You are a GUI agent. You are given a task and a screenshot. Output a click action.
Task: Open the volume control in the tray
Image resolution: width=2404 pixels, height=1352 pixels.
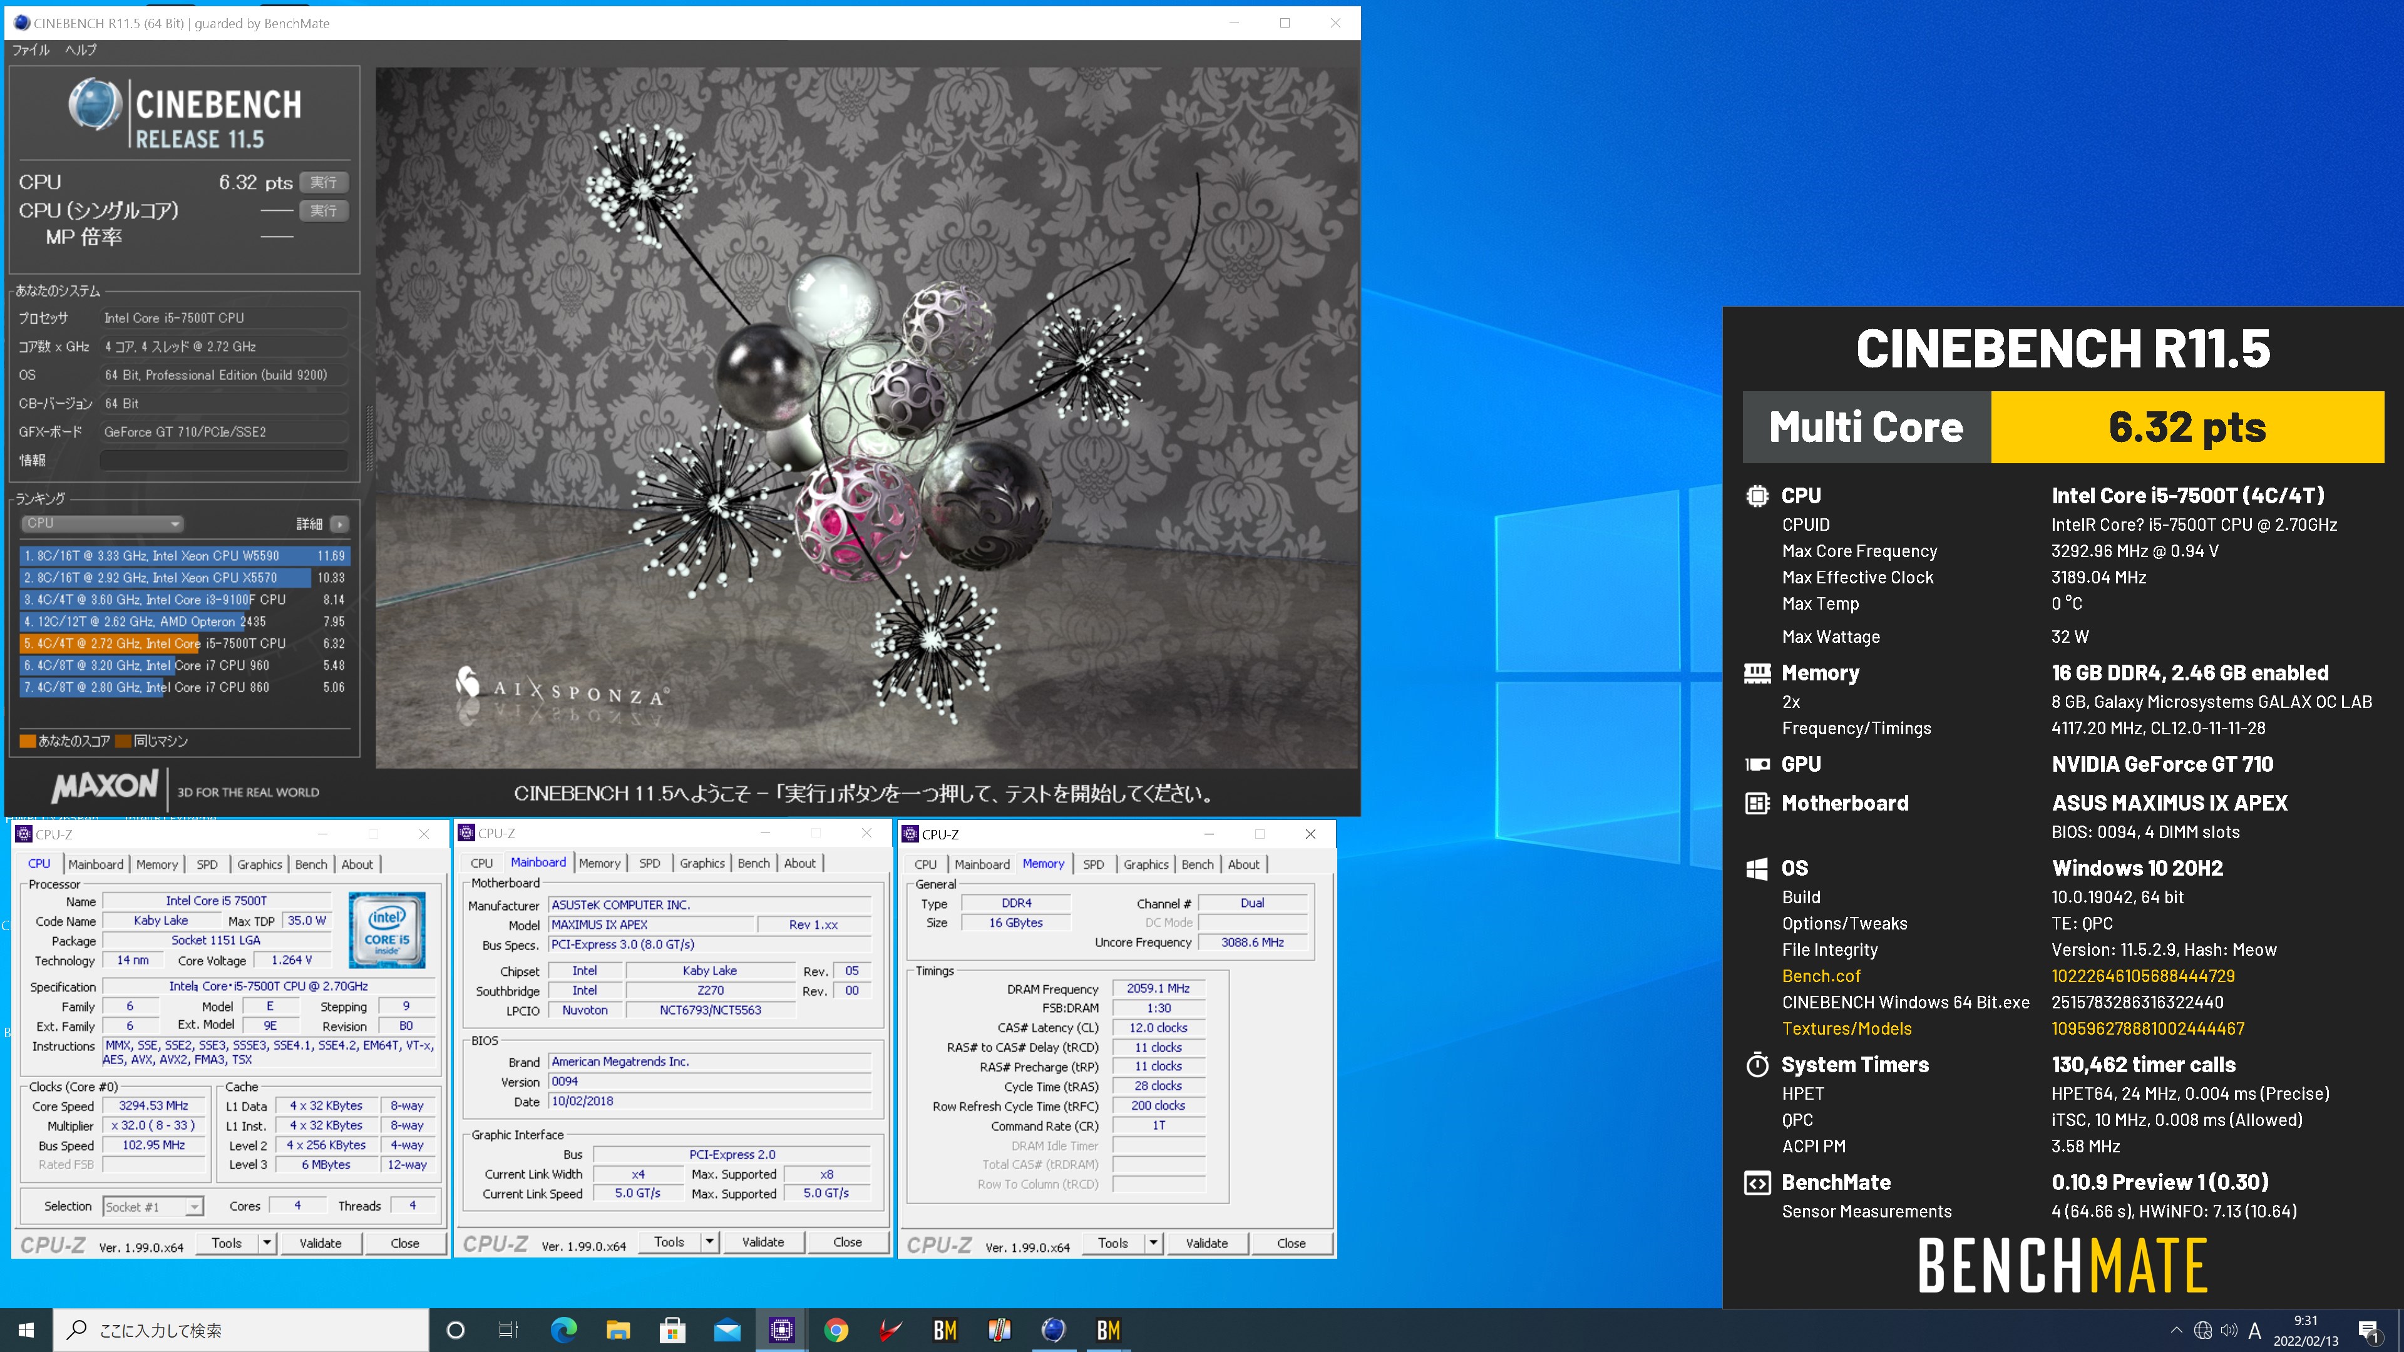tap(2229, 1329)
